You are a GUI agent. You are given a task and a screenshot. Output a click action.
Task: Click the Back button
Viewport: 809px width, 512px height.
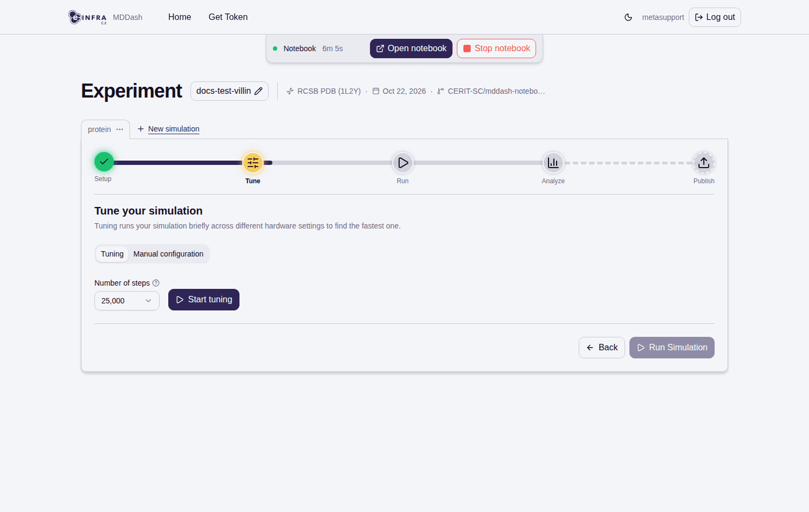pyautogui.click(x=602, y=348)
